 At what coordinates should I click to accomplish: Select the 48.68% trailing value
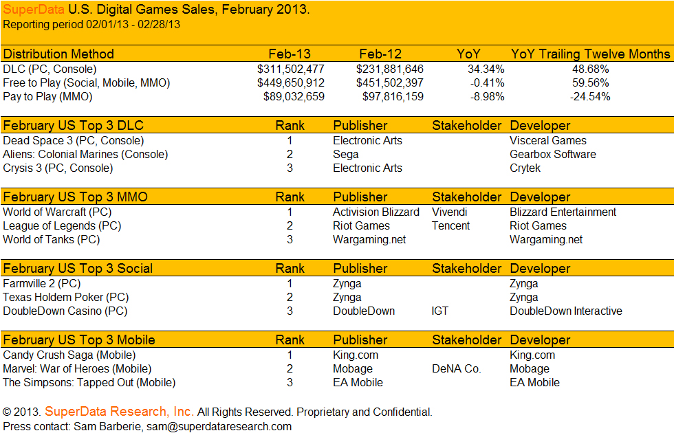click(x=591, y=69)
